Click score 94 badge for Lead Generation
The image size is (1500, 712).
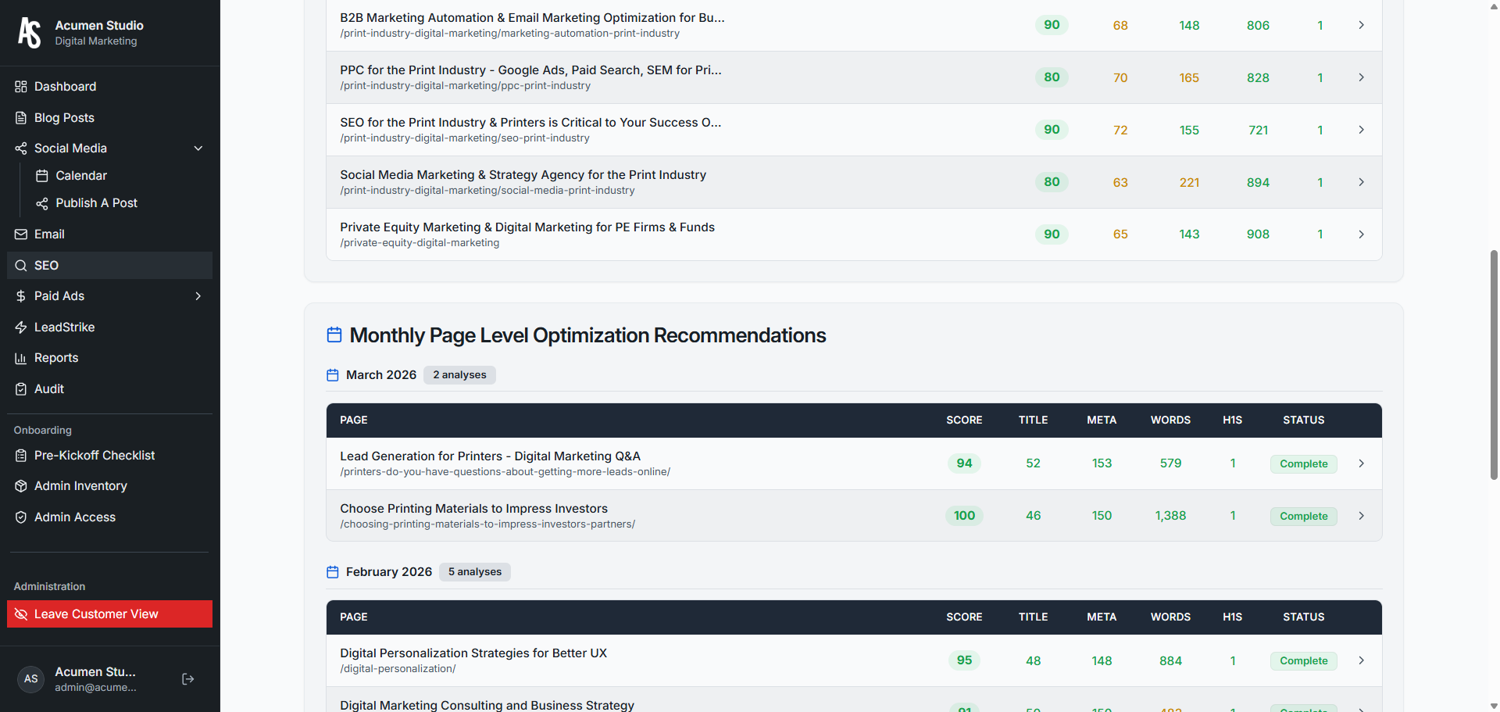point(965,463)
